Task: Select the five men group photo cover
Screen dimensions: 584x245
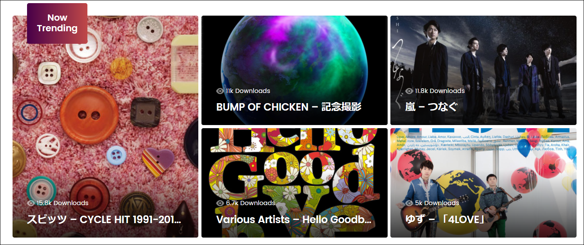Action: [483, 70]
